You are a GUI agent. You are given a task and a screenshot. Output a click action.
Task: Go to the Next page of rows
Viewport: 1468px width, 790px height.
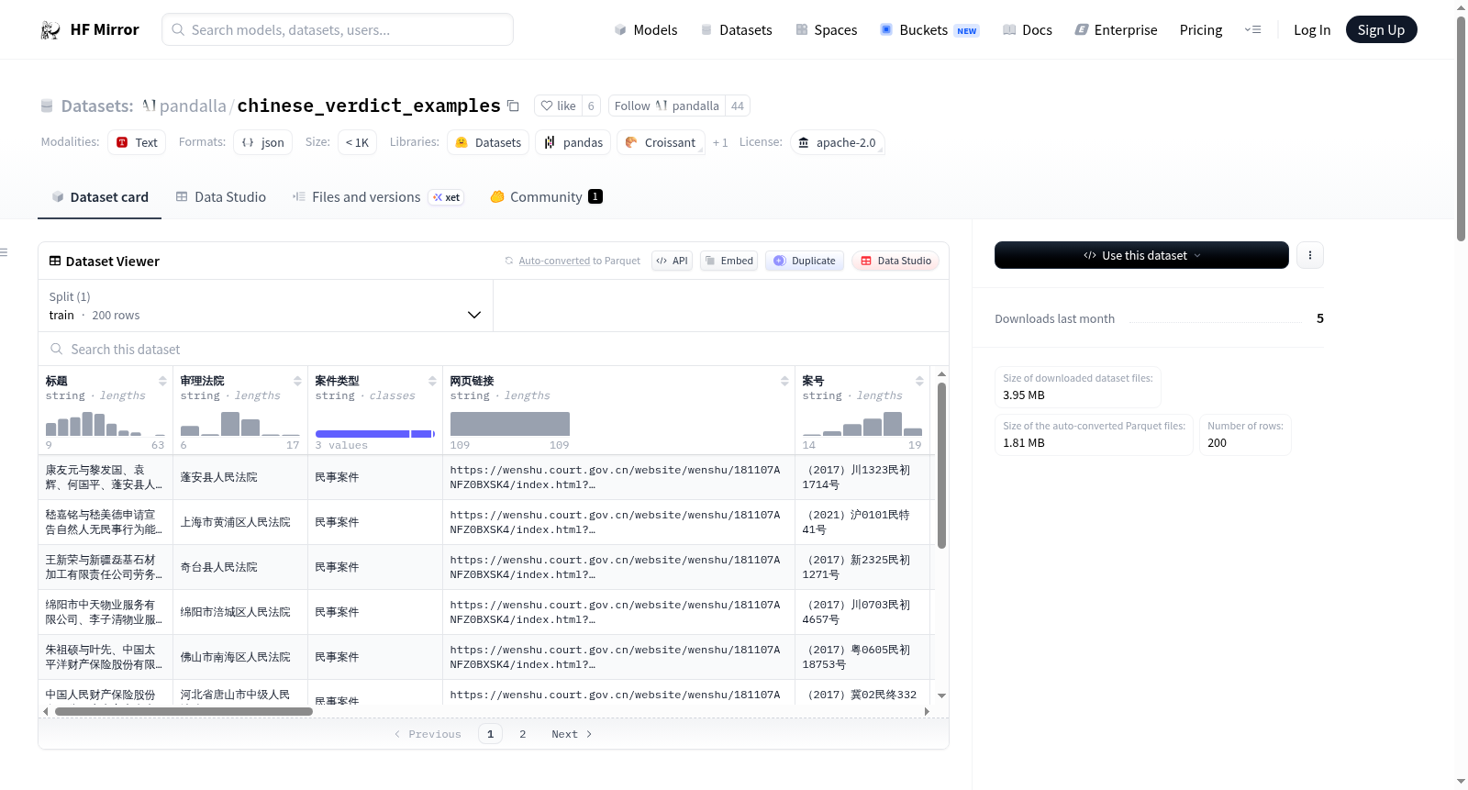coord(572,734)
